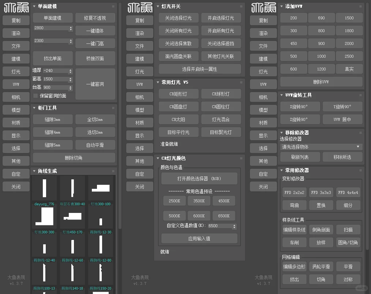Pick the 灯池450-170 profile shape

click(x=72, y=216)
